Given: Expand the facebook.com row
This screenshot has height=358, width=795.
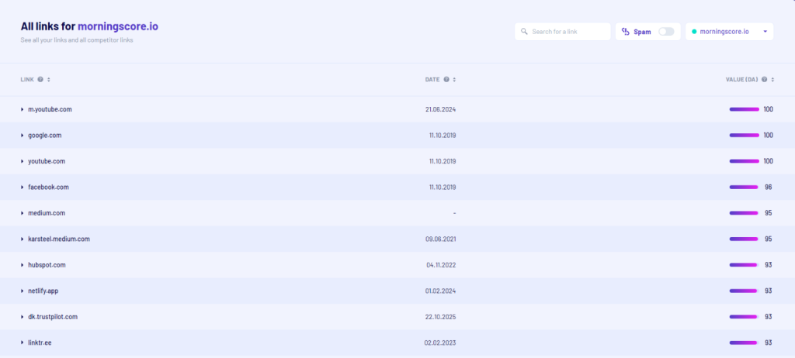Looking at the screenshot, I should click(23, 188).
